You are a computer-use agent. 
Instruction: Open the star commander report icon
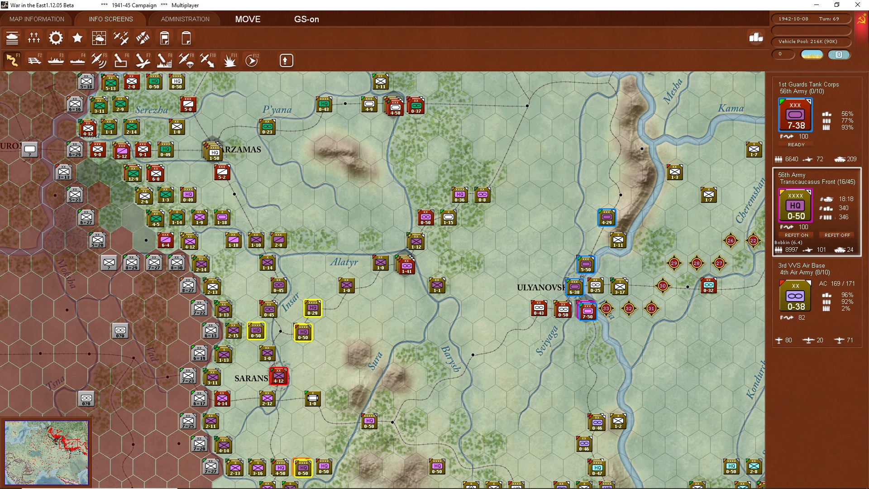(x=77, y=38)
